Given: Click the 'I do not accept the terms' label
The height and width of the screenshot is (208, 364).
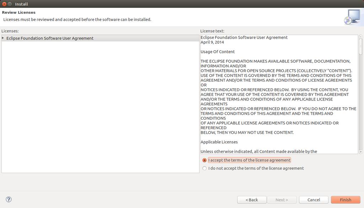Looking at the screenshot, I should [256, 168].
